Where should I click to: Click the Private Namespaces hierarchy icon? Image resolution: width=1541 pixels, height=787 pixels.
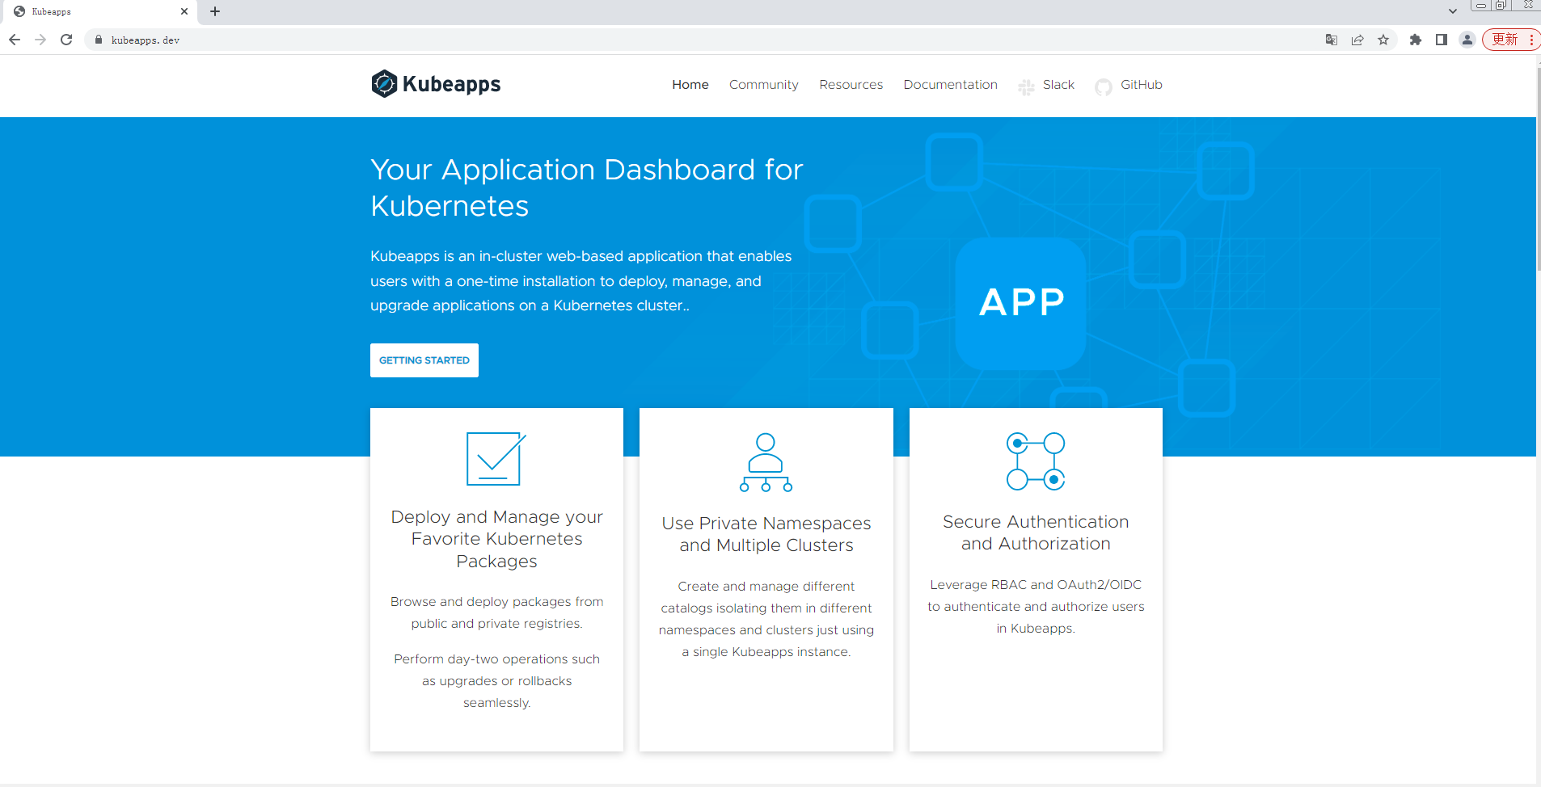[766, 462]
